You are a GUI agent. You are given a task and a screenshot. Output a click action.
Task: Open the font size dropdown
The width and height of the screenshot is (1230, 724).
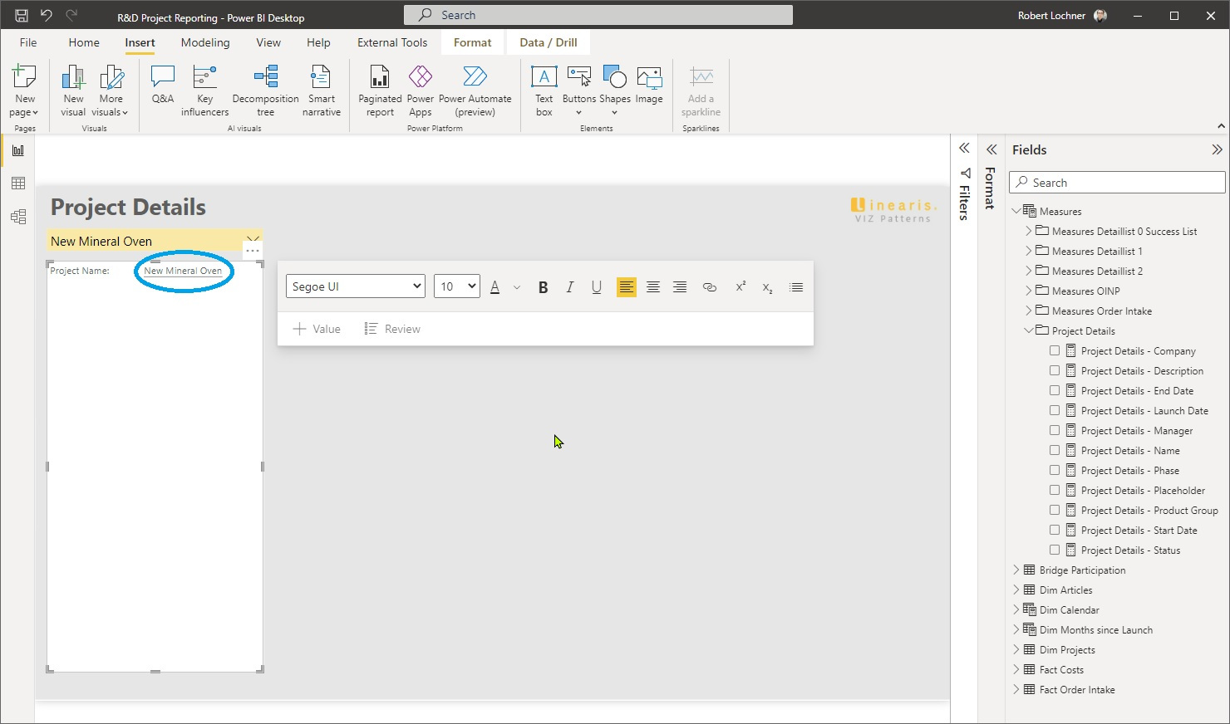[x=456, y=286]
